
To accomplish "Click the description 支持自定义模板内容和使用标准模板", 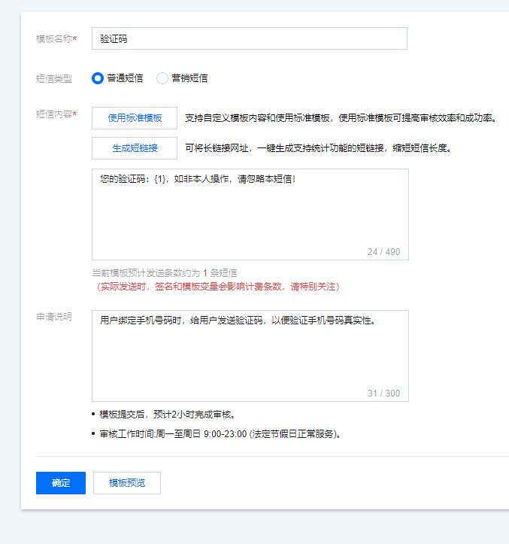I will (x=341, y=118).
